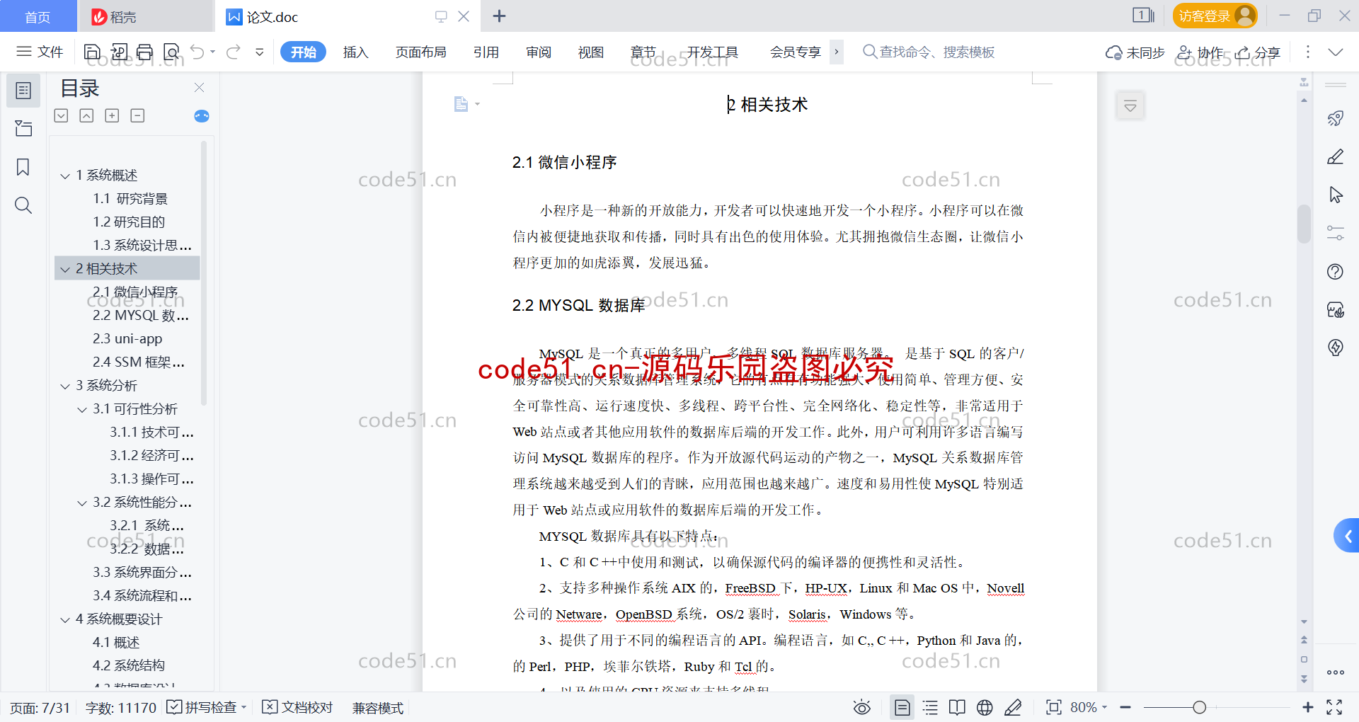This screenshot has height=722, width=1359.
Task: Open the 文件 menu
Action: click(x=40, y=52)
